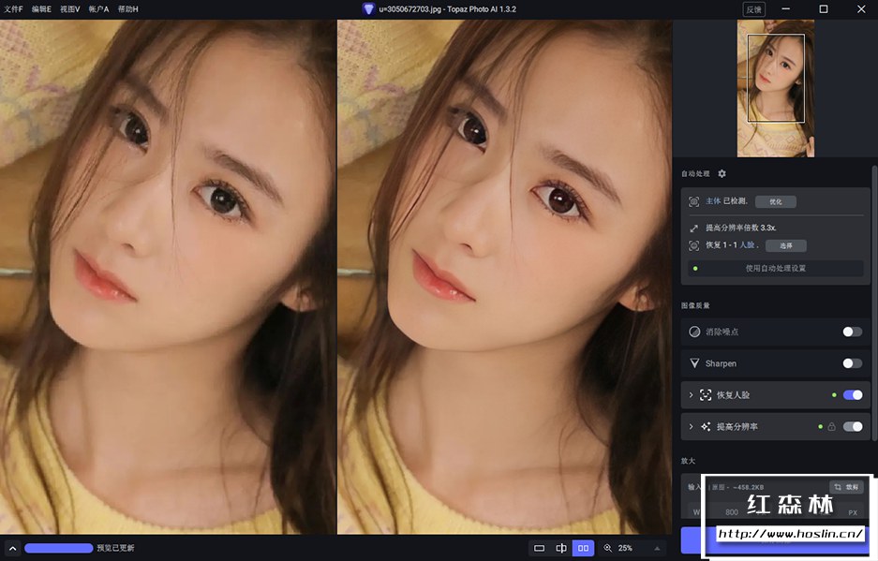This screenshot has width=878, height=561.
Task: Open the 编辑E menu
Action: pos(41,9)
